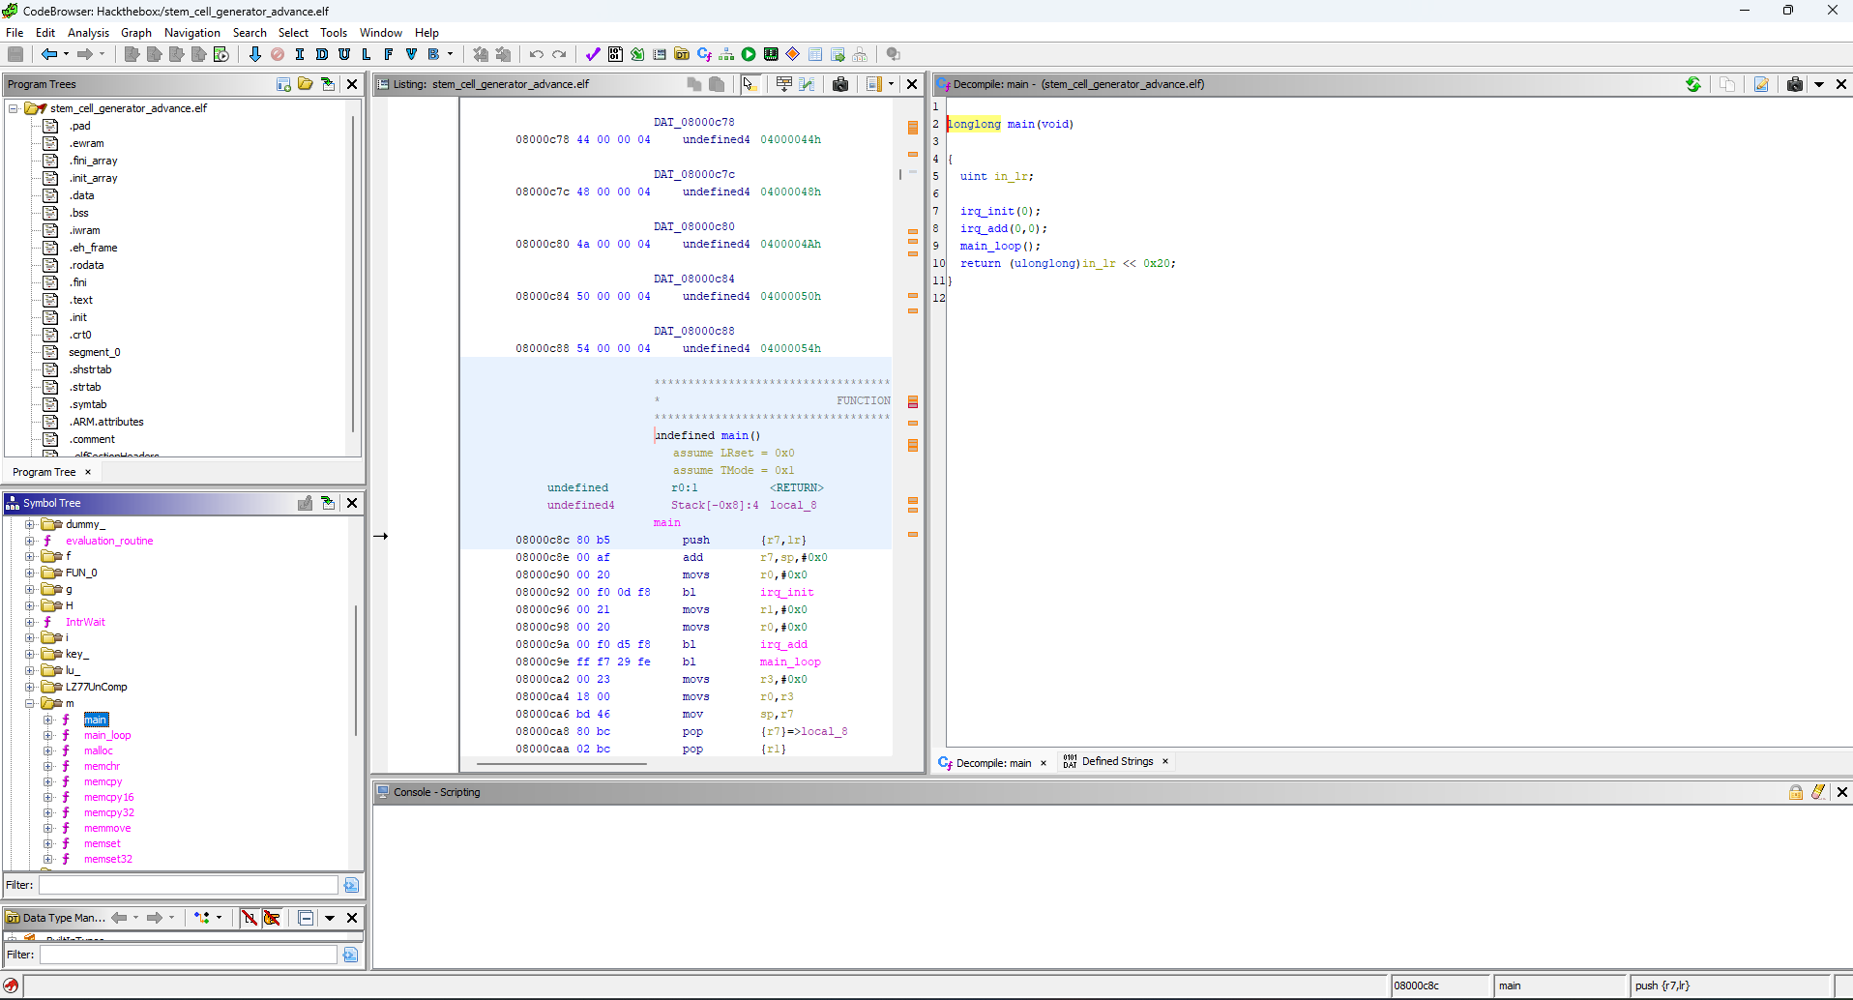Click the Decompiler export/edit notepad icon
Viewport: 1853px width, 1000px height.
pos(1761,84)
